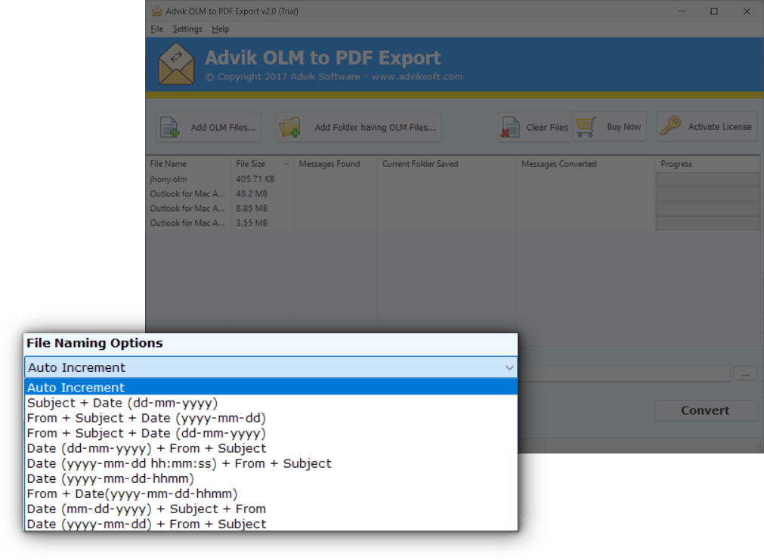Viewport: 764px width, 560px height.
Task: Open the File menu
Action: [156, 29]
